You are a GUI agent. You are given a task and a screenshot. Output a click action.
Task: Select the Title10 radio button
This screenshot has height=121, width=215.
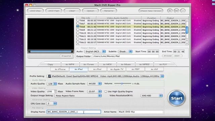[x=78, y=33]
